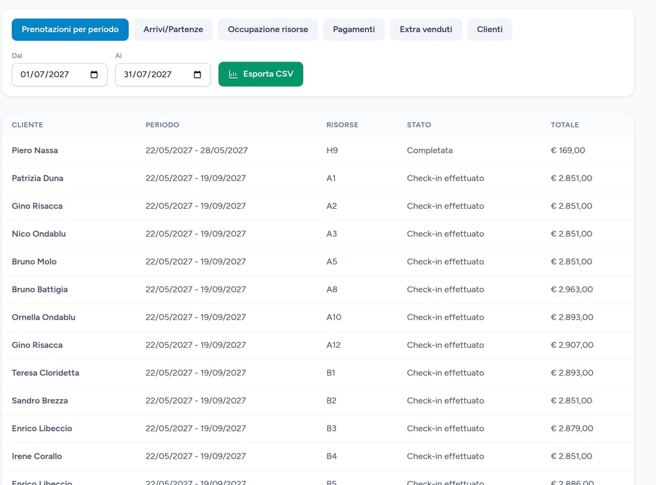Click the Esporta CSV button

click(x=261, y=74)
